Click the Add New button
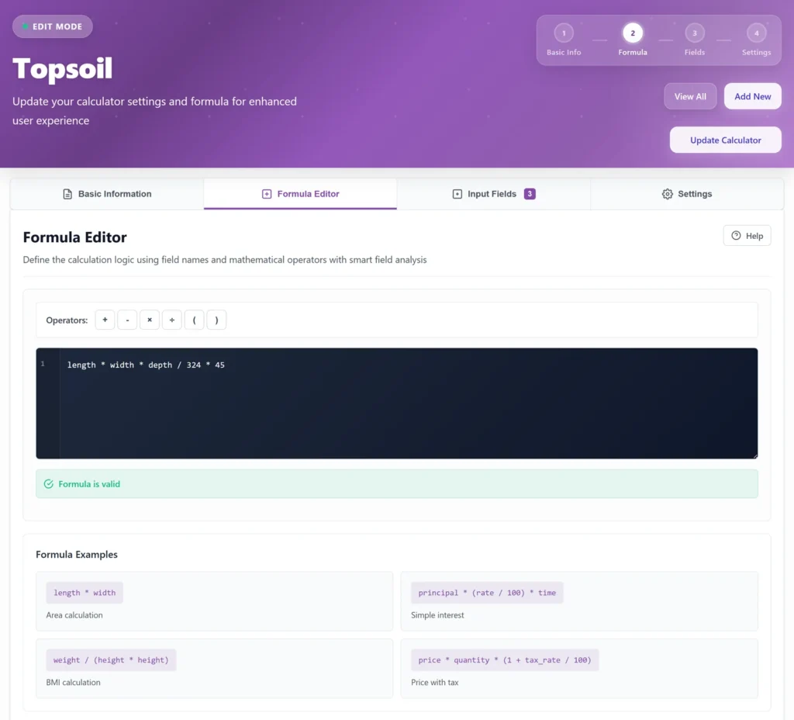Image resolution: width=794 pixels, height=720 pixels. (752, 96)
